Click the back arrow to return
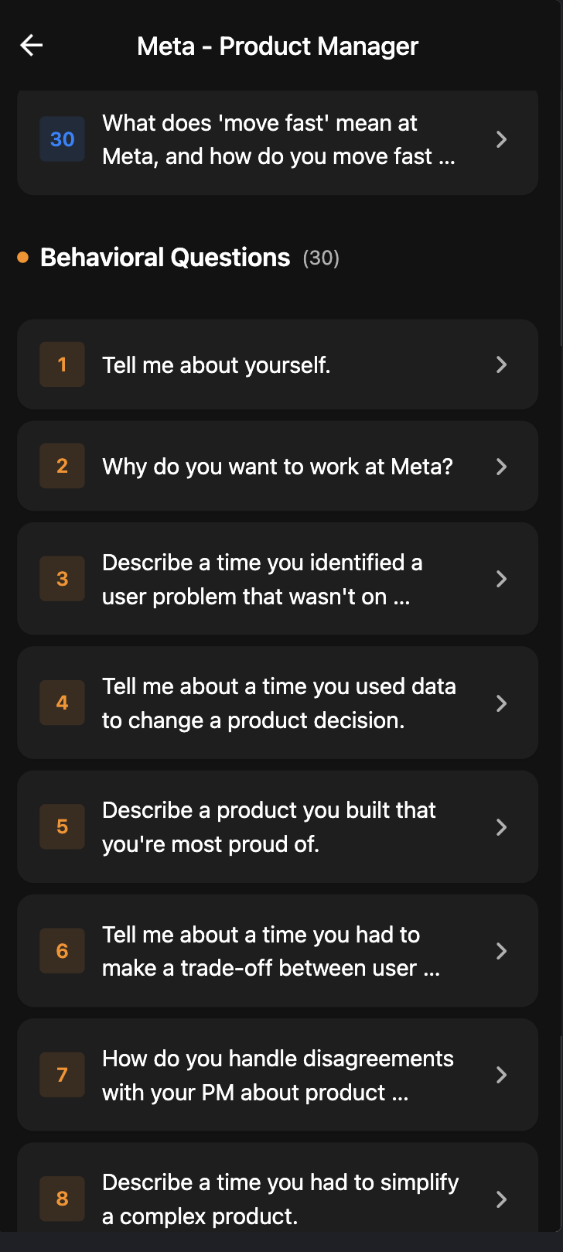563x1252 pixels. [x=31, y=45]
